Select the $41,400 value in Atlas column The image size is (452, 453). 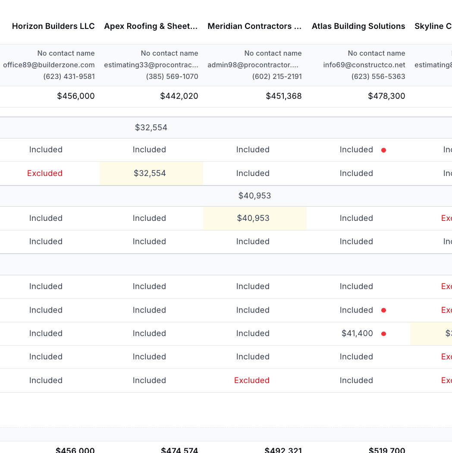pos(357,333)
